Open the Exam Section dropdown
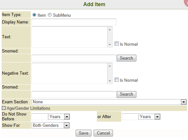 (x=109, y=102)
